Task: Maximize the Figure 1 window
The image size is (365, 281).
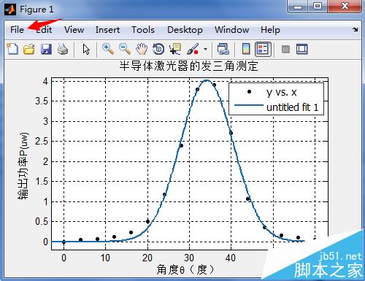Action: pyautogui.click(x=318, y=7)
